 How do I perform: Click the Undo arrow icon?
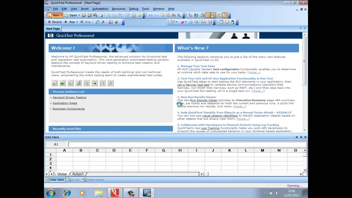pos(151,15)
